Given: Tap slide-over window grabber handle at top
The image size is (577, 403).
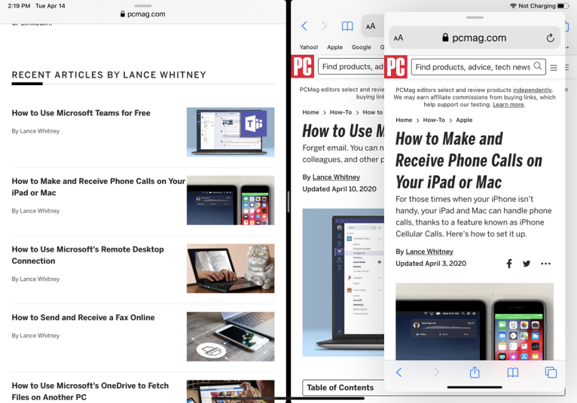Looking at the screenshot, I should pos(475,17).
